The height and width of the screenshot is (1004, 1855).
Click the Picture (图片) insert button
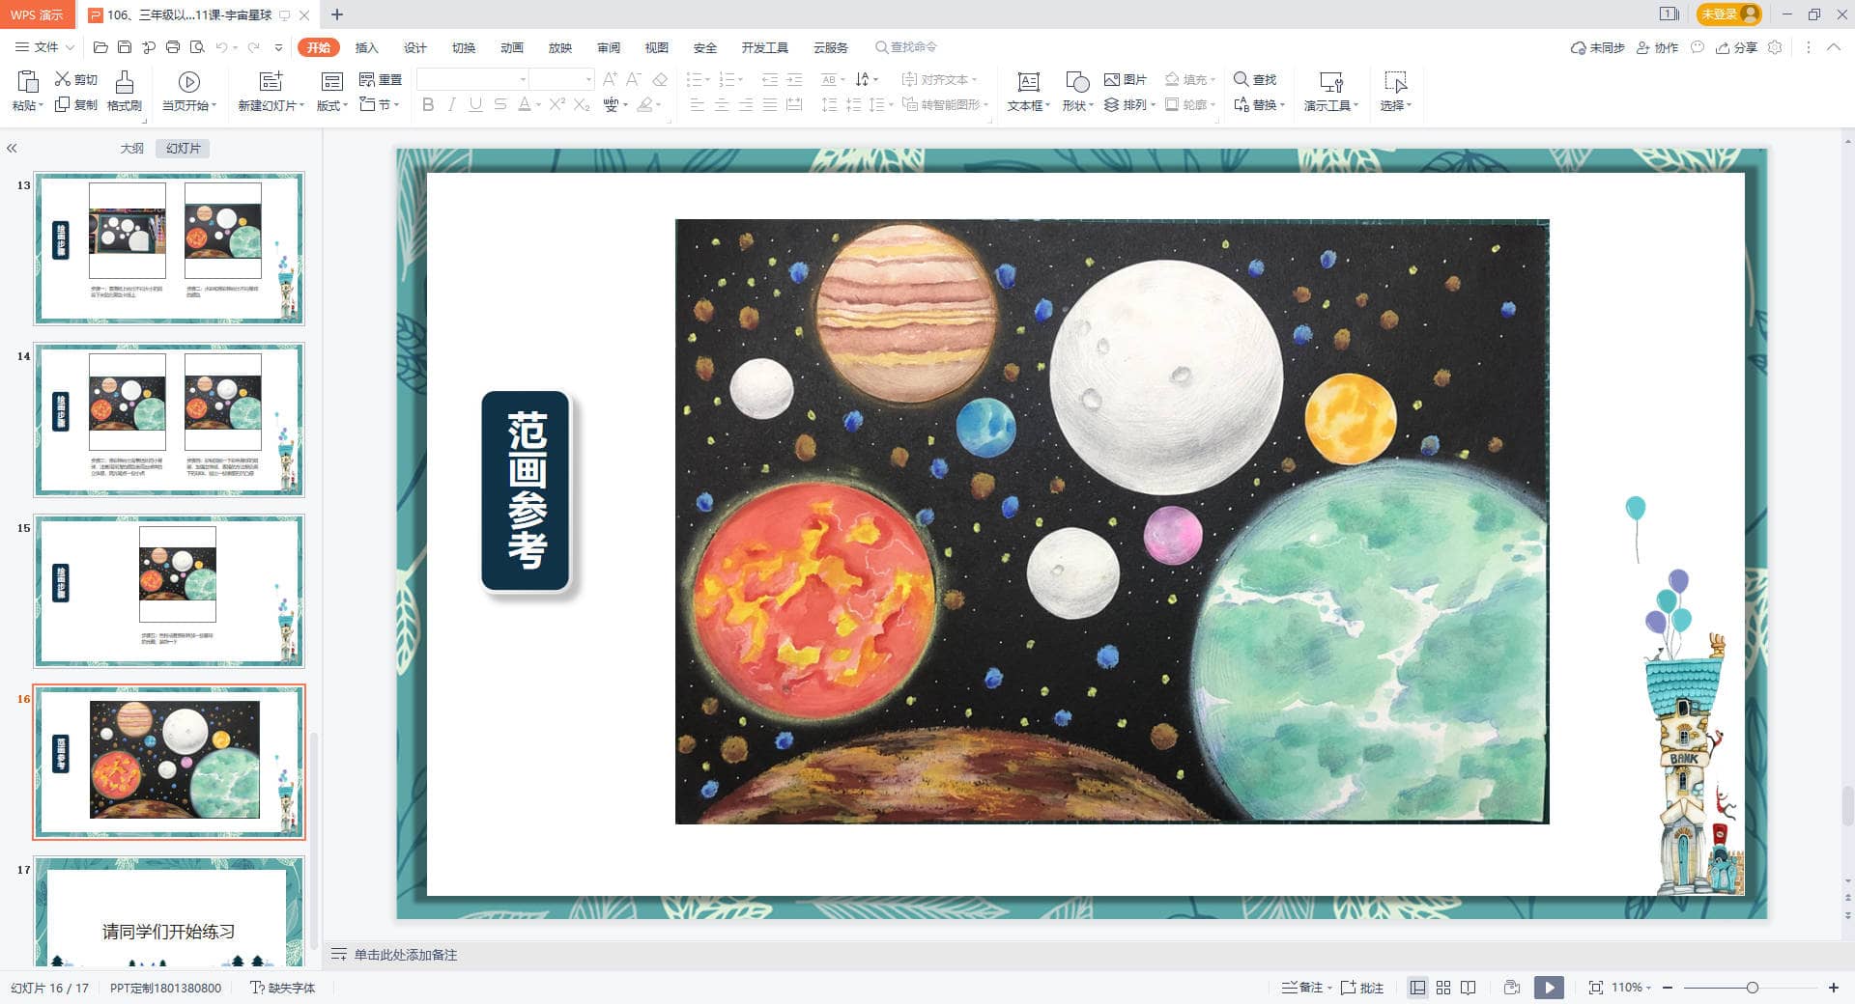(1126, 79)
